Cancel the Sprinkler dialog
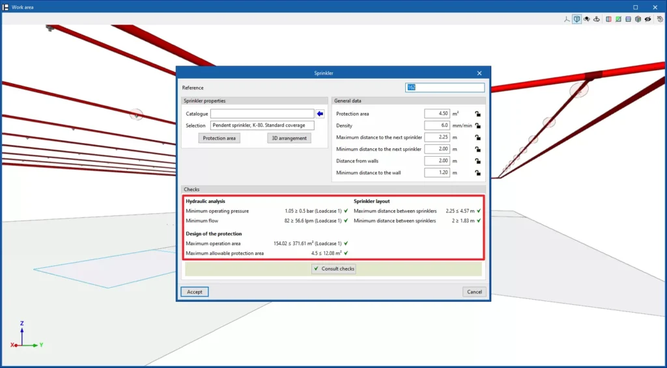Viewport: 667px width, 368px height. [474, 292]
